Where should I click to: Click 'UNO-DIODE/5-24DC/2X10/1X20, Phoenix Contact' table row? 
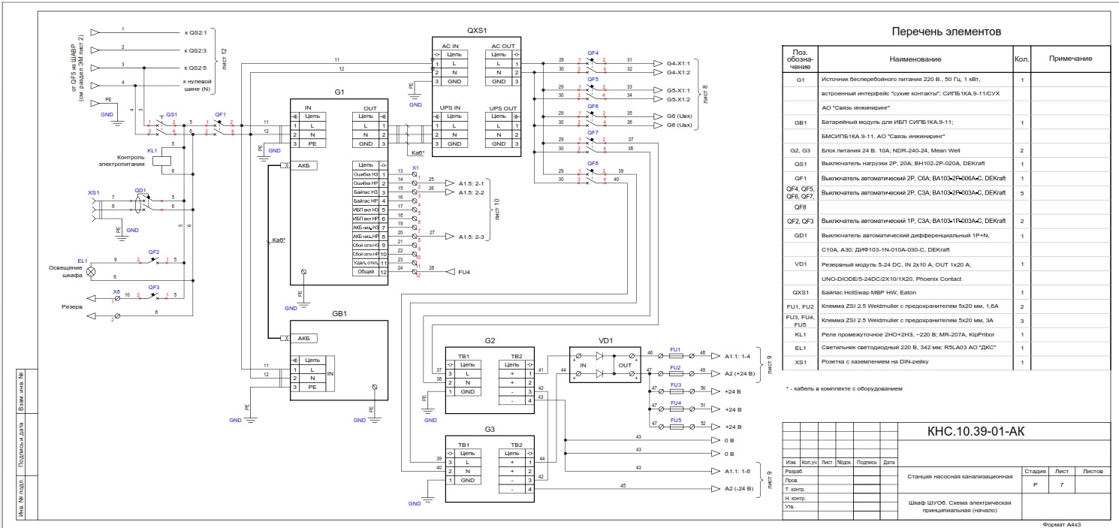(x=946, y=278)
